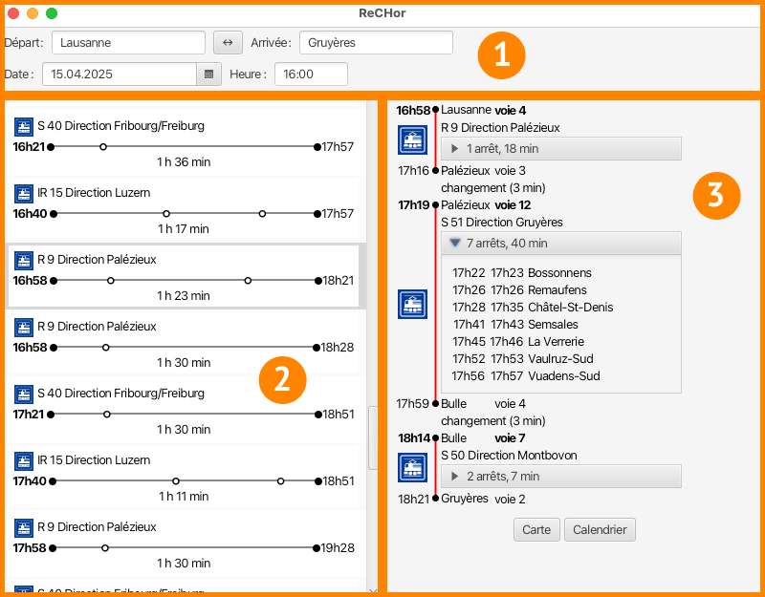Click train icon beside S 50 Montbovon leg
765x597 pixels.
412,467
